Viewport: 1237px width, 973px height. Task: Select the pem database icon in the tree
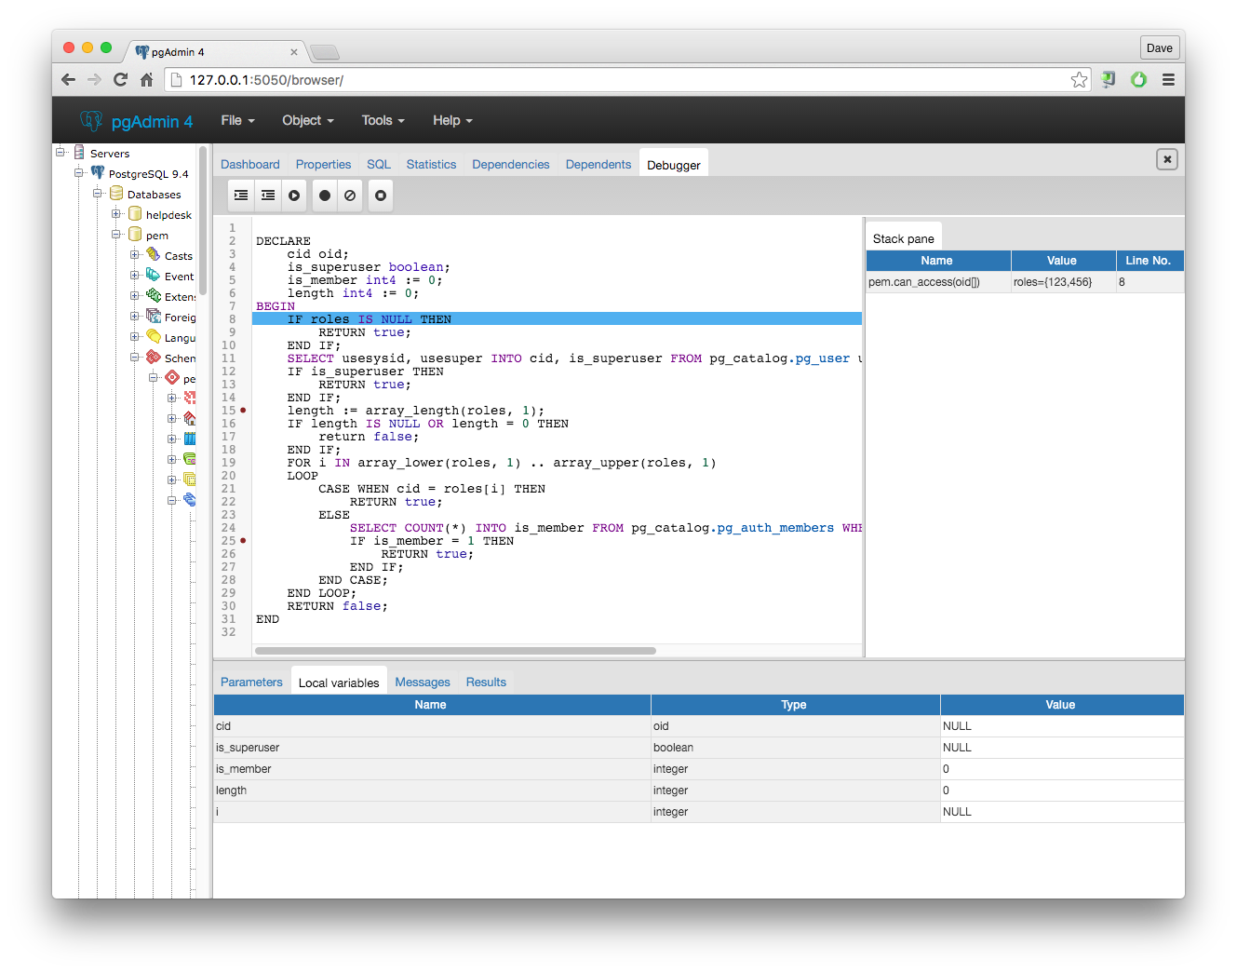pos(135,235)
